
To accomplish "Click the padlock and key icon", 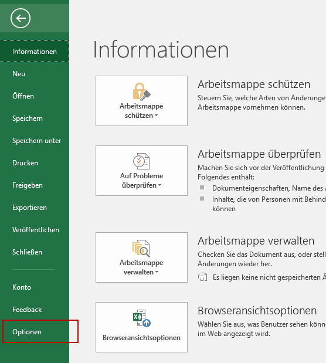I will [141, 91].
